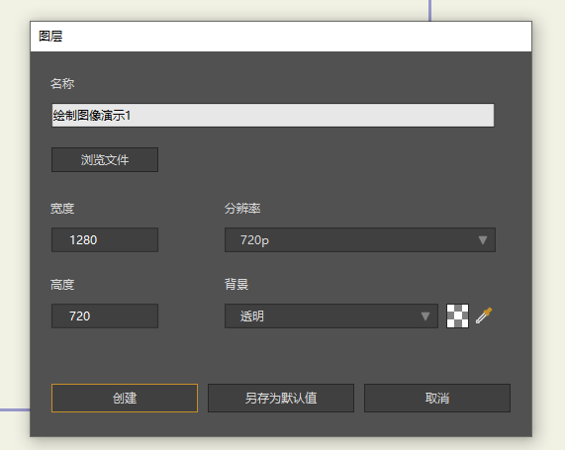Screen dimensions: 565x450
Task: Click the 名称 label
Action: click(62, 84)
